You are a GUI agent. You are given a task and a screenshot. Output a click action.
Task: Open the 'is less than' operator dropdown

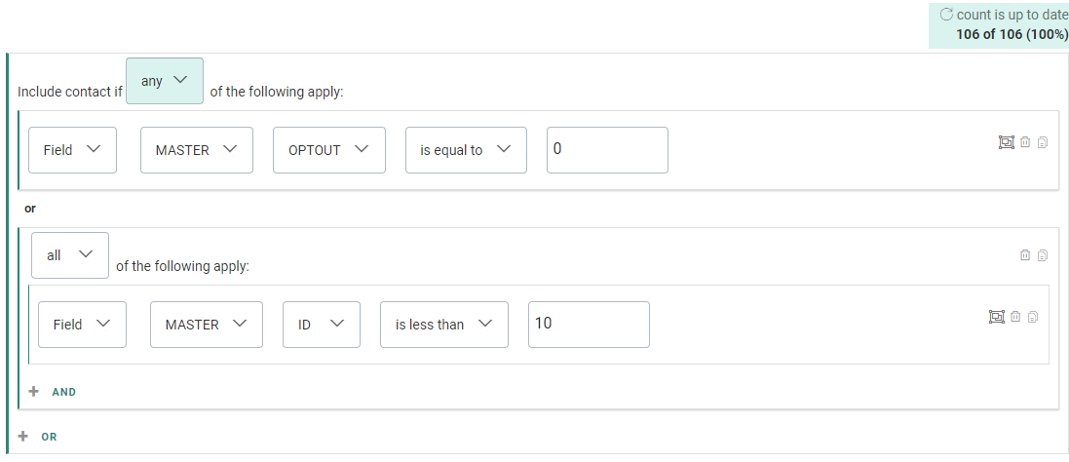point(444,325)
